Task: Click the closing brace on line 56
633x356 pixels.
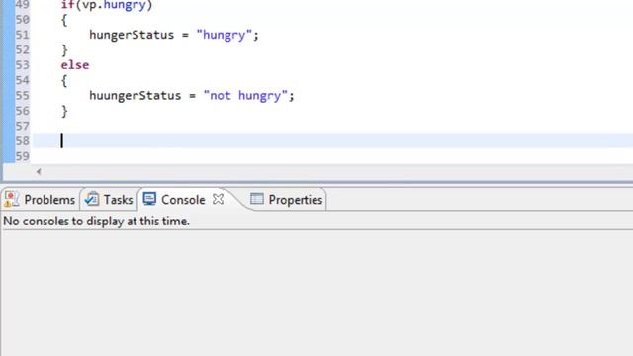Action: point(64,111)
